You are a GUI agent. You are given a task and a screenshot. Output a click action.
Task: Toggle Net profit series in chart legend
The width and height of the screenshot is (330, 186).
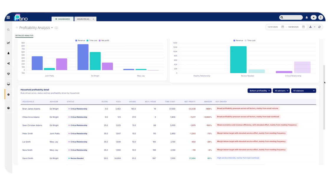tap(104, 40)
